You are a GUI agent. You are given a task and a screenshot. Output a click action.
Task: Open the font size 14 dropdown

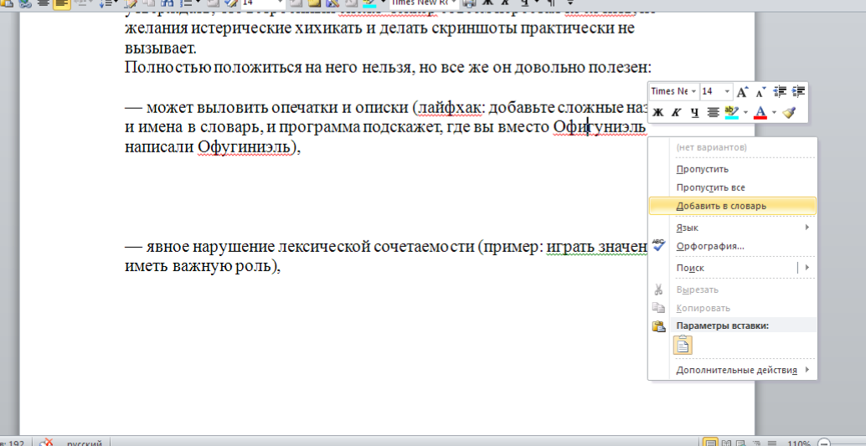727,91
